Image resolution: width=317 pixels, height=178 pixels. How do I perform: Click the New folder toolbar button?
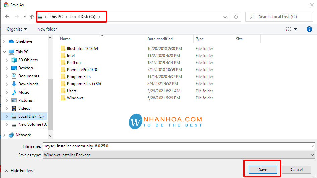click(x=47, y=29)
